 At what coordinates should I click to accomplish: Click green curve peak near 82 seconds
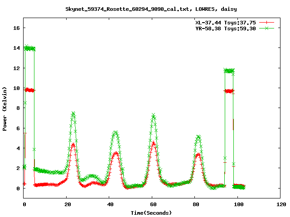(198, 137)
